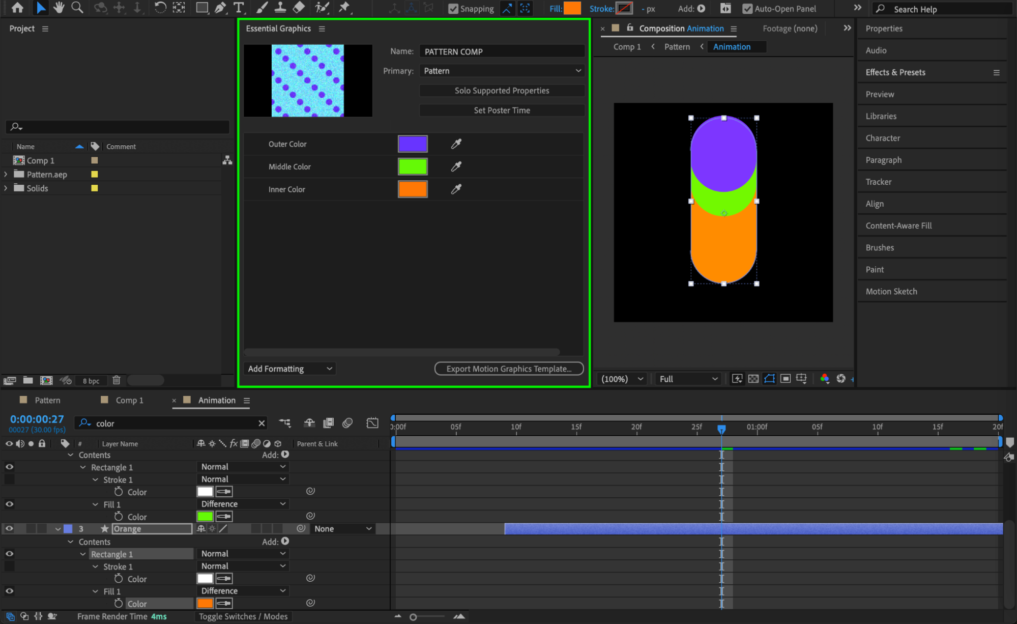
Task: Toggle the Auto-Open Panel checkbox
Action: (747, 9)
